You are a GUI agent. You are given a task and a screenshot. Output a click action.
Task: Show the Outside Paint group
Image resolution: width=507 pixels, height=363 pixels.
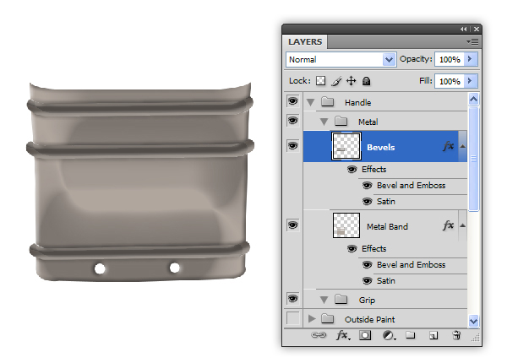click(293, 319)
